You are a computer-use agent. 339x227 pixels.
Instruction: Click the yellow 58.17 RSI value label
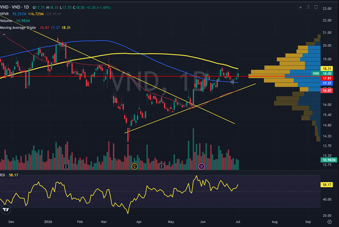(x=327, y=185)
